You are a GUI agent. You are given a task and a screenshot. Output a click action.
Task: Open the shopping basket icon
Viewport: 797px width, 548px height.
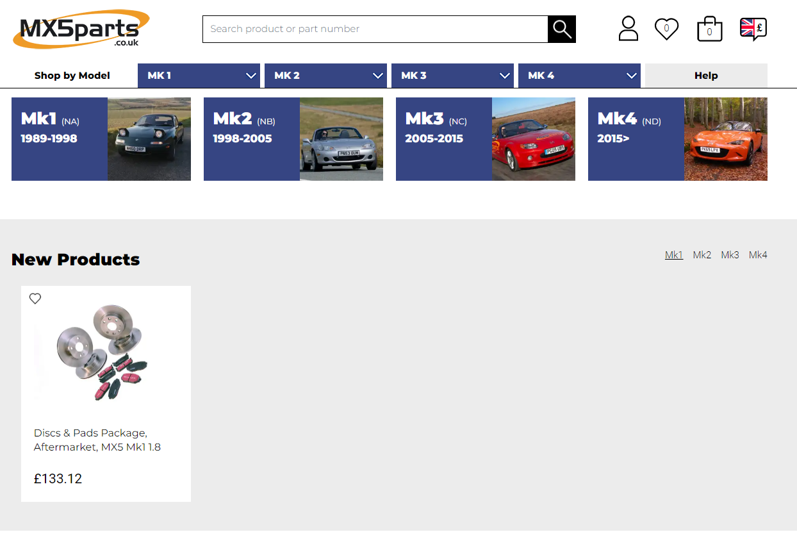709,29
